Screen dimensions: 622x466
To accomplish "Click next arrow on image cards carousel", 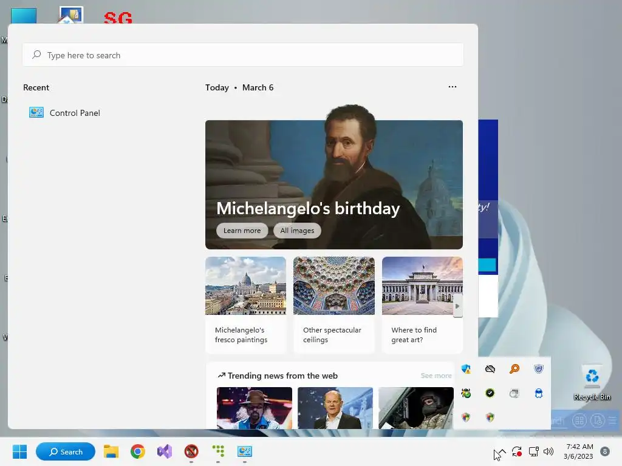I will point(458,306).
